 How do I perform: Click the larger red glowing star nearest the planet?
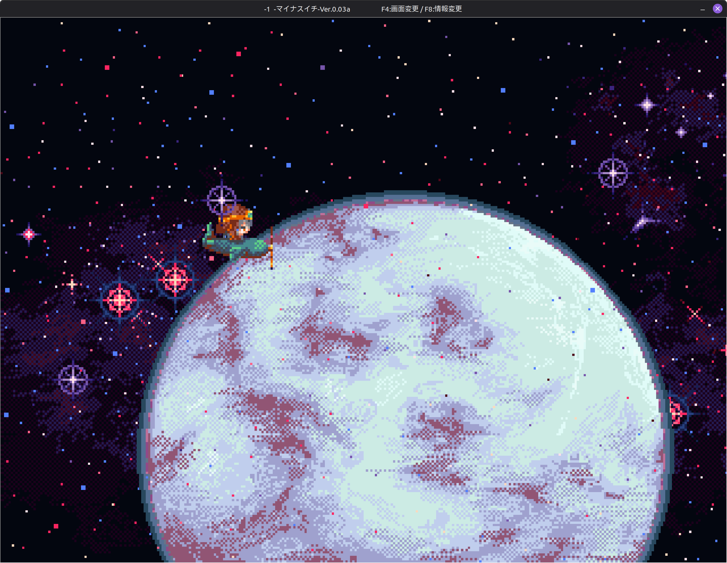pyautogui.click(x=175, y=280)
